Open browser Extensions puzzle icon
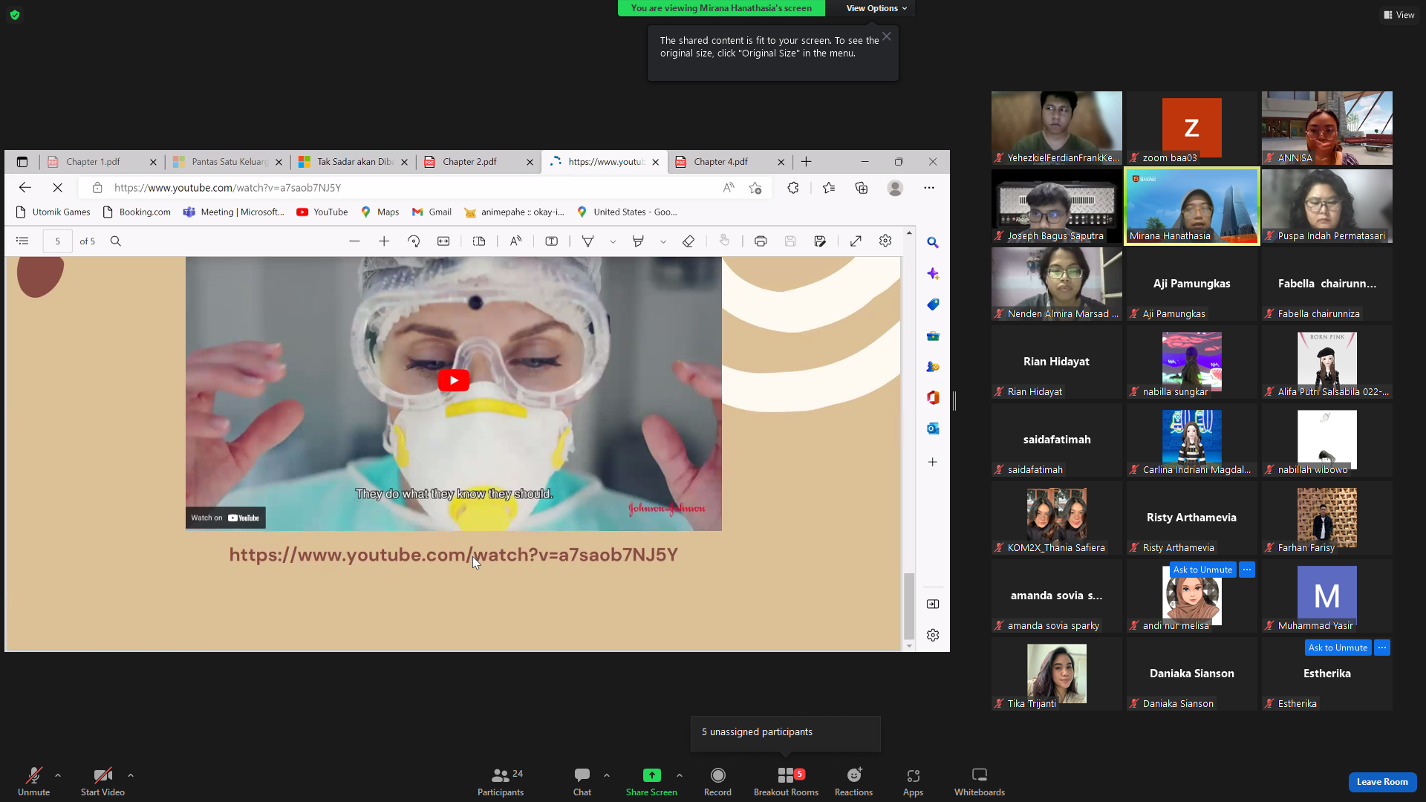The image size is (1426, 802). [793, 188]
